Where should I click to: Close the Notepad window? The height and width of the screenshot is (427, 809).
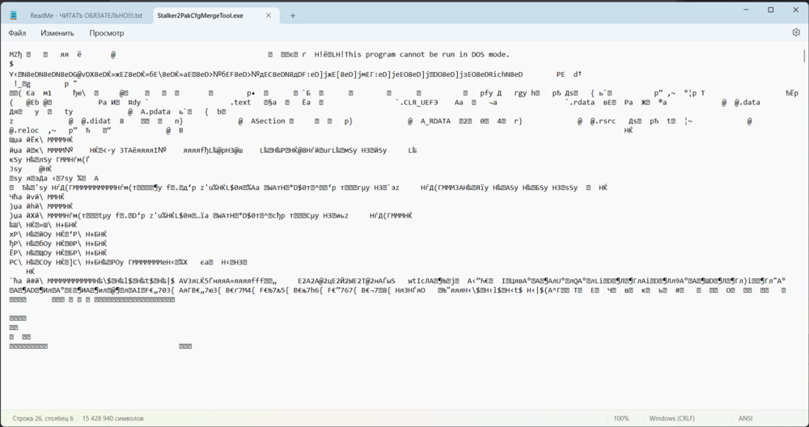pos(795,9)
